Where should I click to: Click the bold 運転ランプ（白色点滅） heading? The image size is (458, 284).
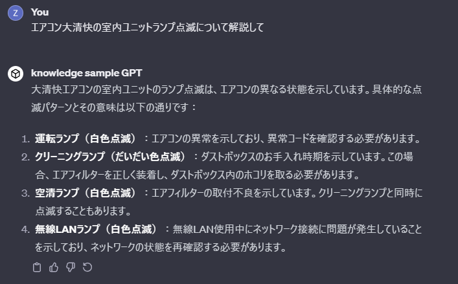click(86, 138)
